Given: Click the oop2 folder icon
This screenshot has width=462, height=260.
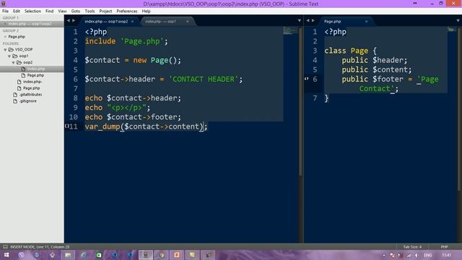Looking at the screenshot, I should click(x=19, y=63).
